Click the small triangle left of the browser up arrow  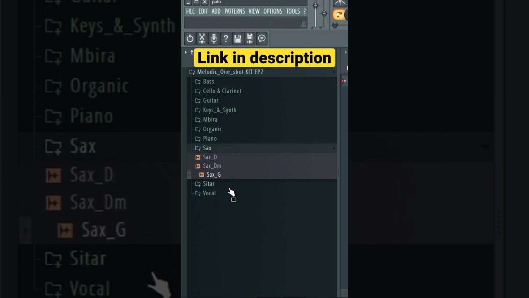(186, 53)
